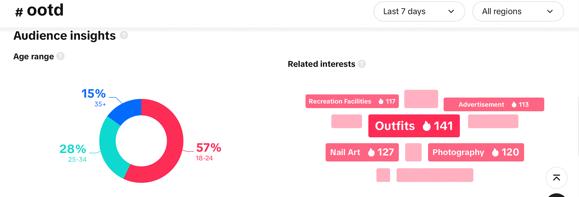Click the help icon next to Age range

[x=60, y=56]
